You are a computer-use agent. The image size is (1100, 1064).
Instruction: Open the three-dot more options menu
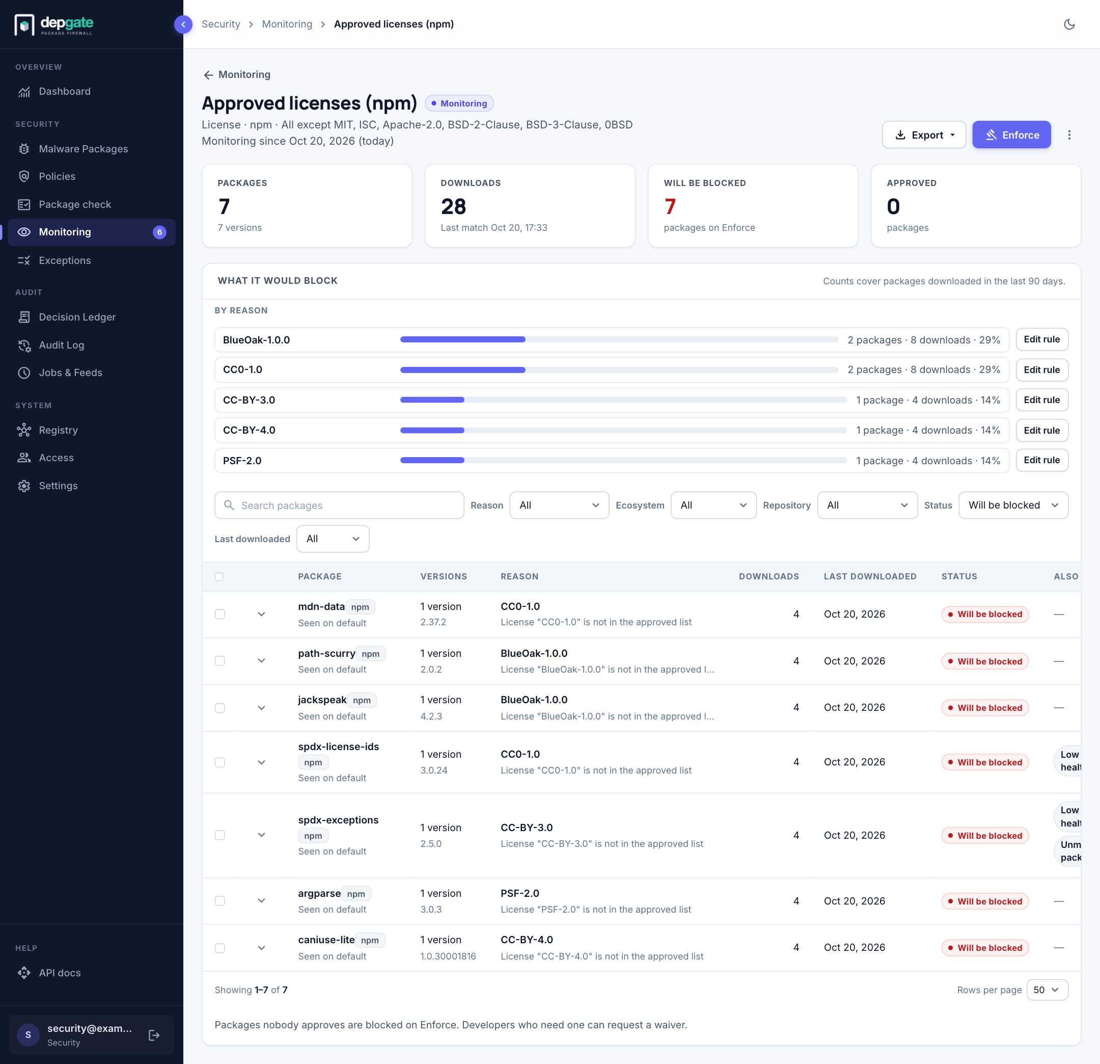coord(1069,135)
